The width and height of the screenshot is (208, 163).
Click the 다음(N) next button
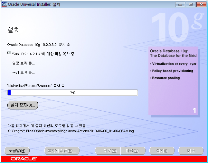coord(133,150)
